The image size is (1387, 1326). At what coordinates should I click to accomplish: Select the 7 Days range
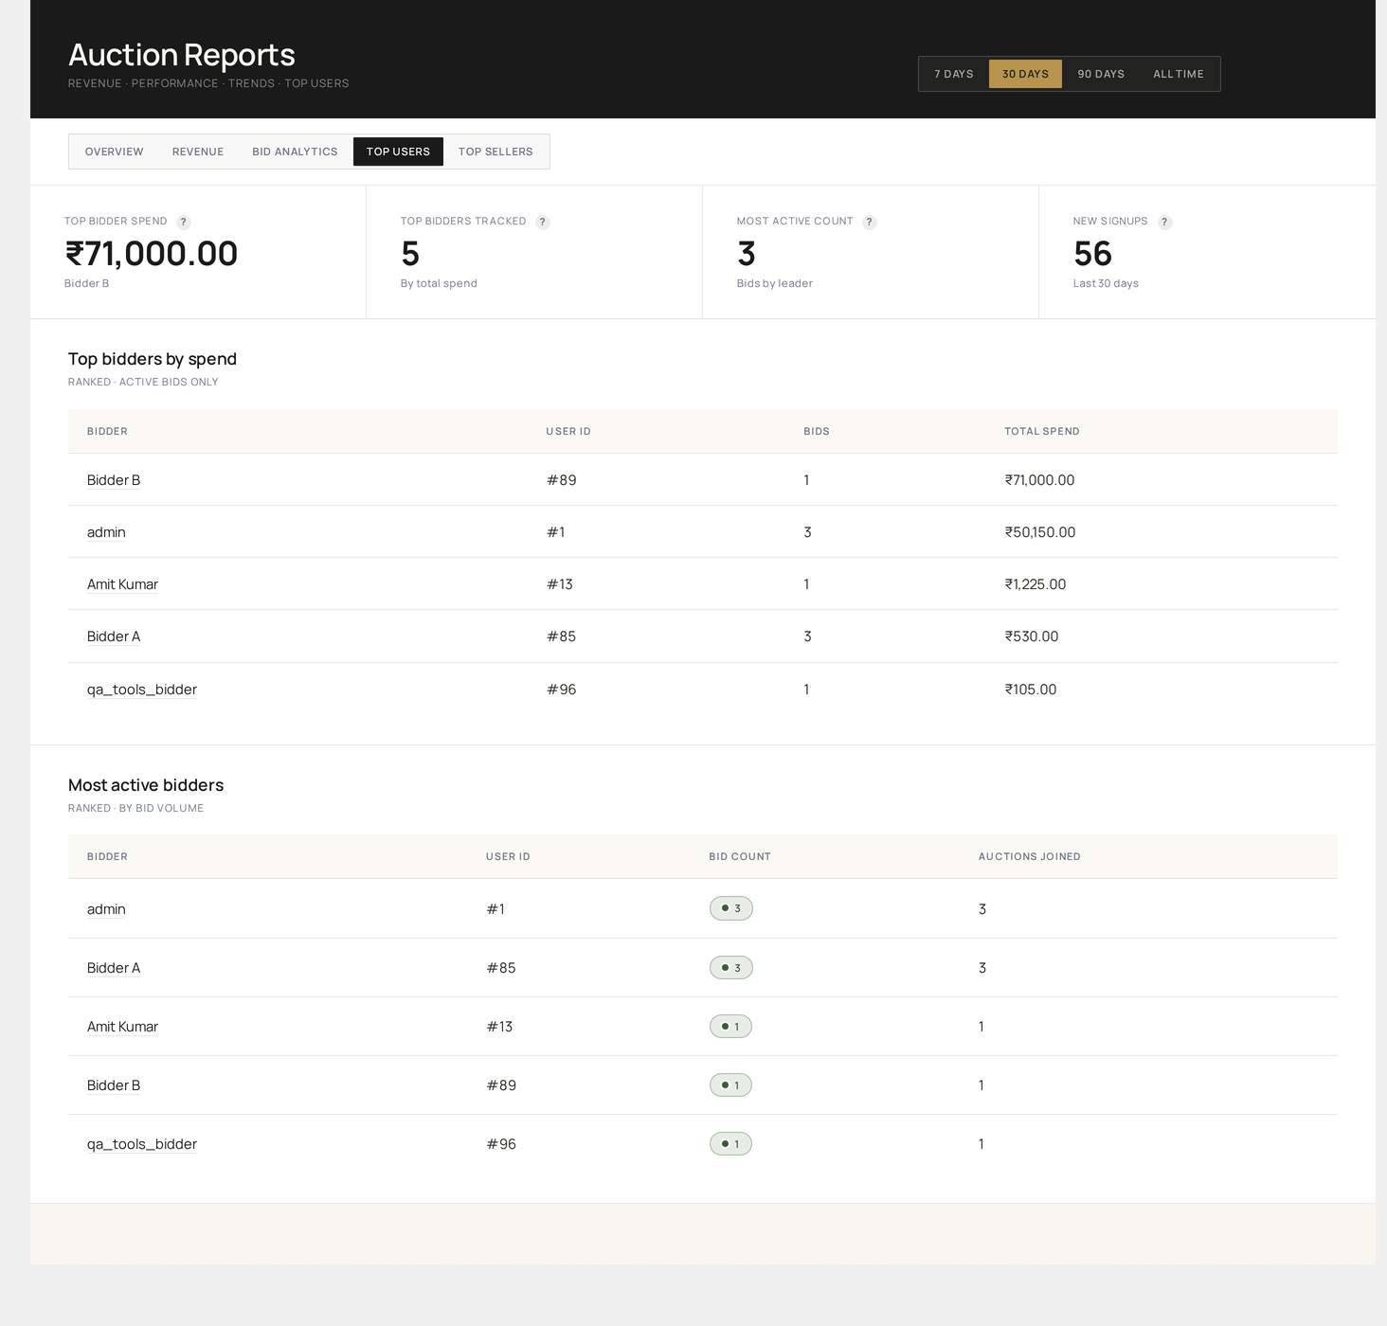(954, 74)
